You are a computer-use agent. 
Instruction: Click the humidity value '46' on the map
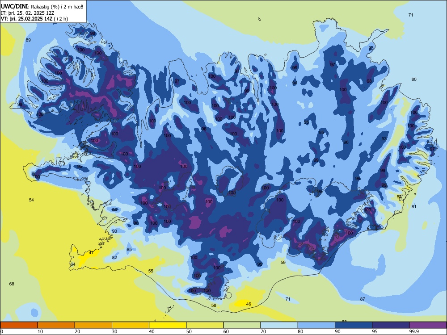[x=249, y=304]
